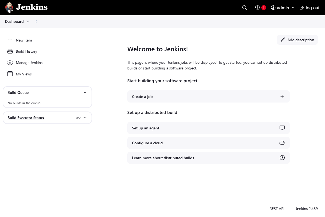The image size is (325, 217).
Task: Open the REST API link
Action: tap(277, 209)
